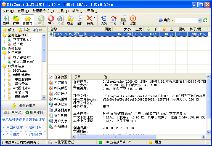Select 全部任务 (1) in the tree

17,35
